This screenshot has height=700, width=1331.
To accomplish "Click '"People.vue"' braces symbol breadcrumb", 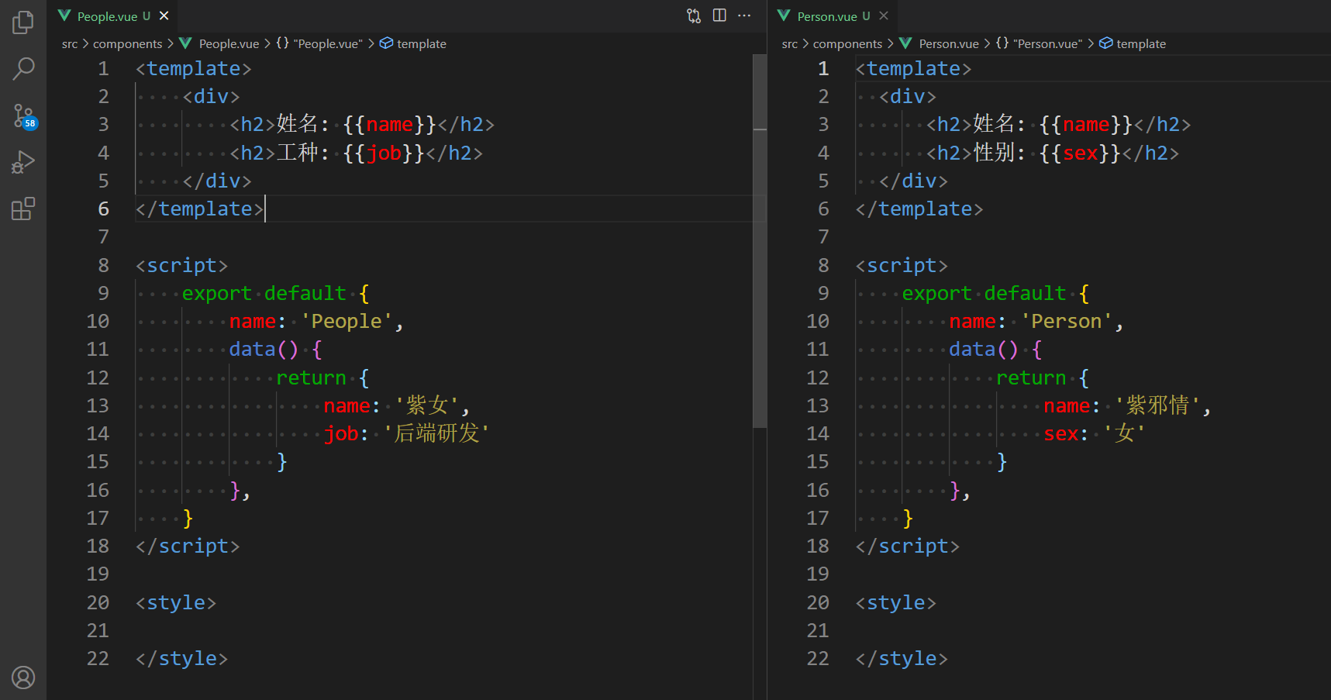I will click(x=319, y=43).
